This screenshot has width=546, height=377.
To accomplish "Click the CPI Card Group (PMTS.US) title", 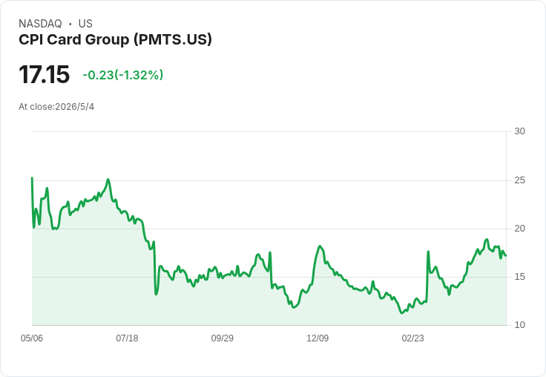I will click(x=115, y=40).
